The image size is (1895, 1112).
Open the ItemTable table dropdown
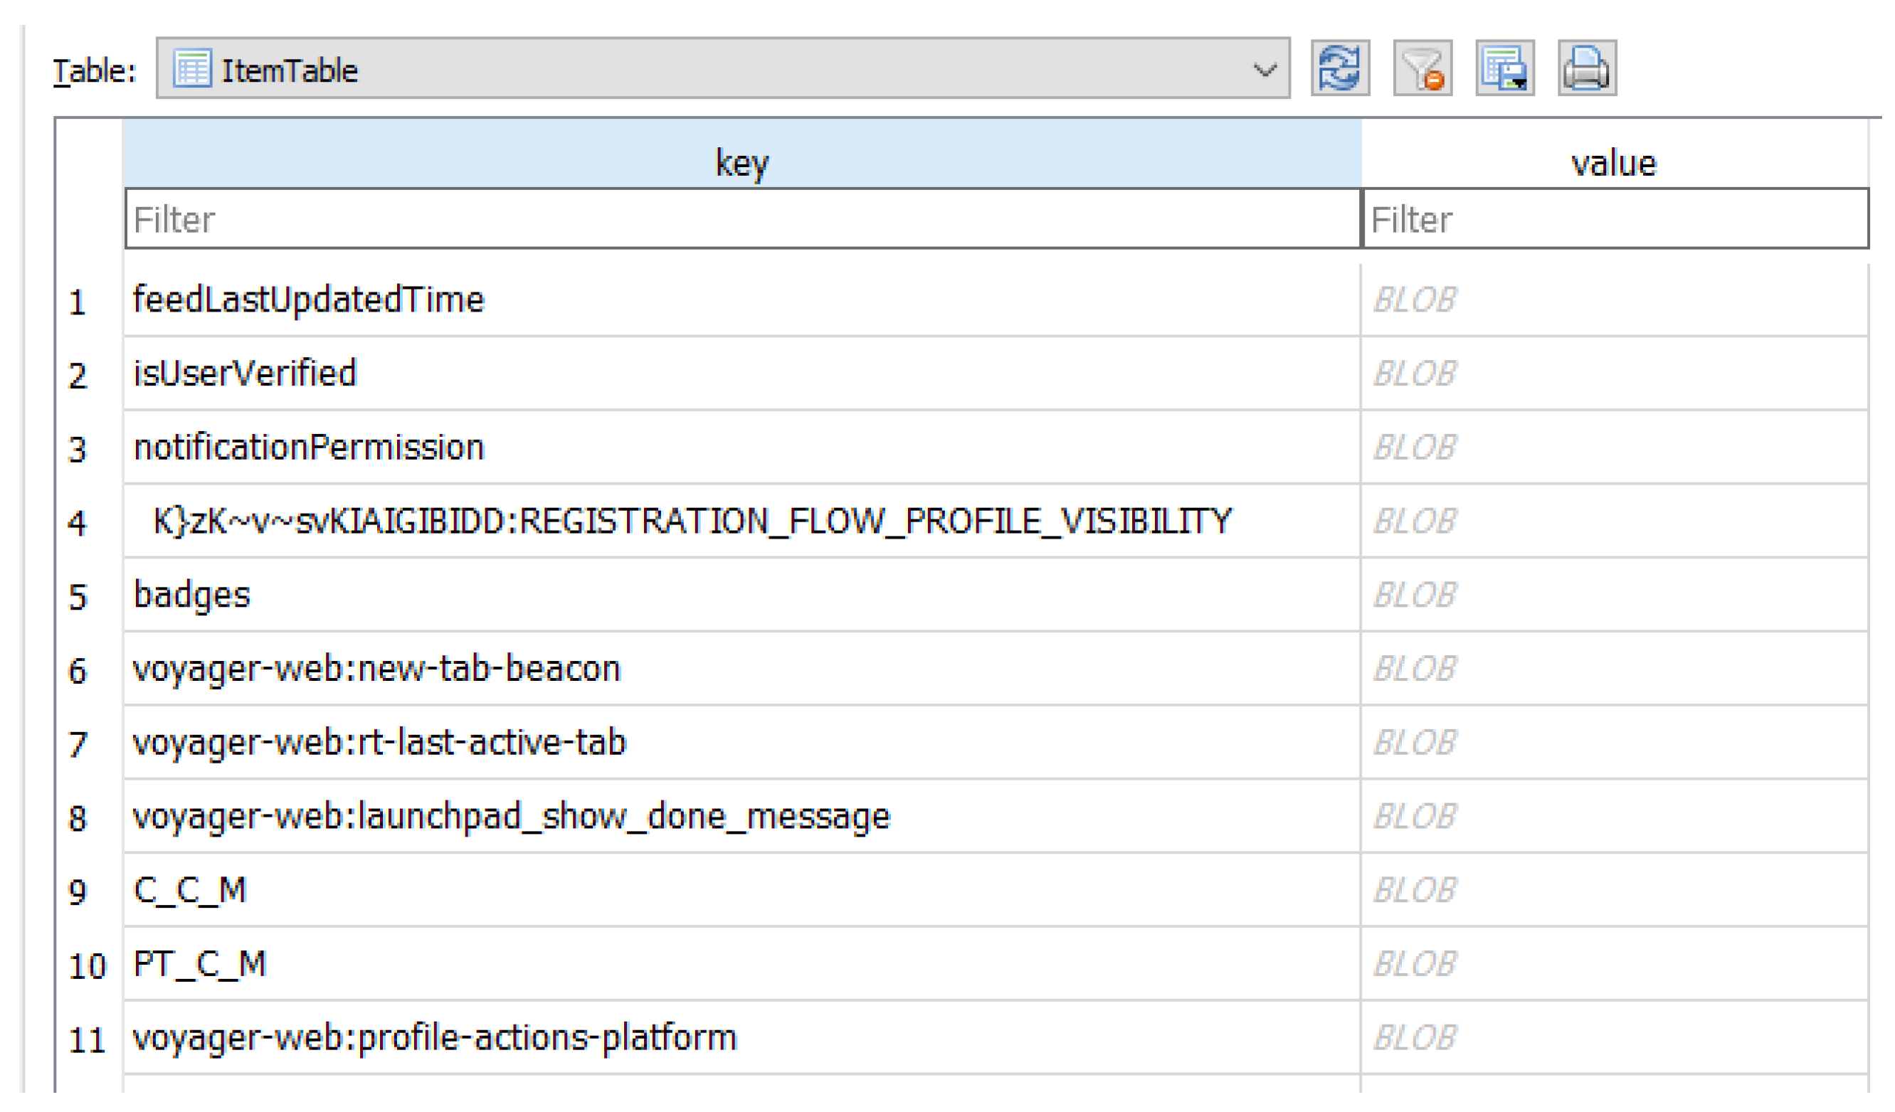(722, 68)
